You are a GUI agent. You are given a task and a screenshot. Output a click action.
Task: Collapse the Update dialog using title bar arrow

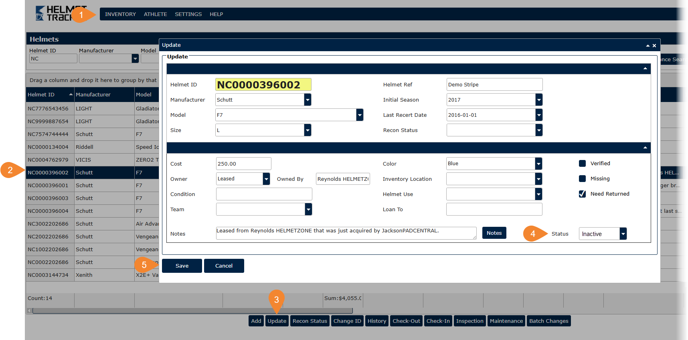coord(648,46)
